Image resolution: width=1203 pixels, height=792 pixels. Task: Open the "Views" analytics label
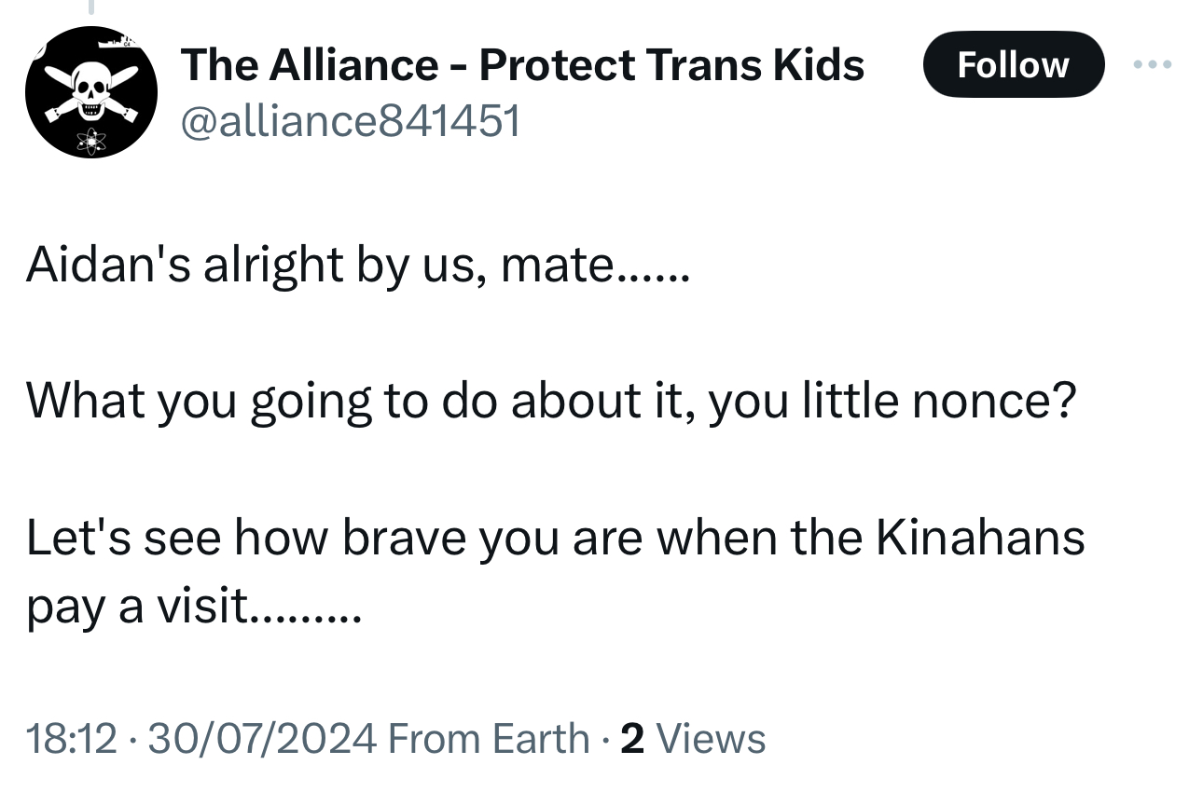tap(712, 739)
